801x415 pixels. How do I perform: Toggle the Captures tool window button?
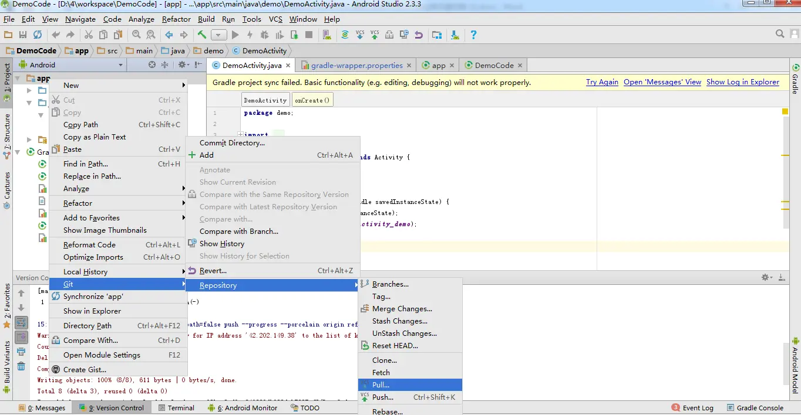click(x=6, y=190)
